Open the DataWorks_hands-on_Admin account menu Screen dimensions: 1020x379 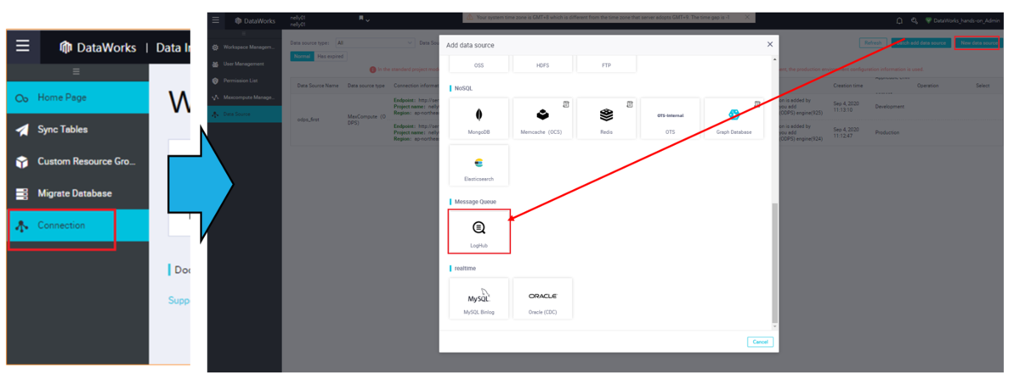(962, 20)
